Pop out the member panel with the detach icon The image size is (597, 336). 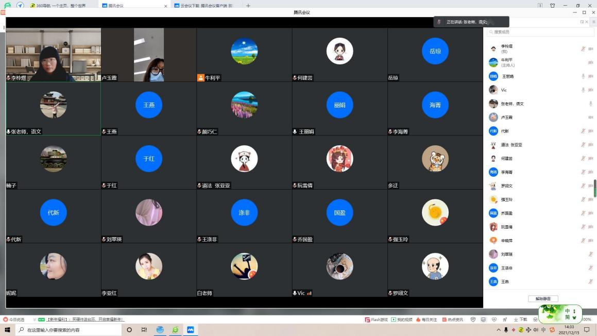[x=582, y=22]
